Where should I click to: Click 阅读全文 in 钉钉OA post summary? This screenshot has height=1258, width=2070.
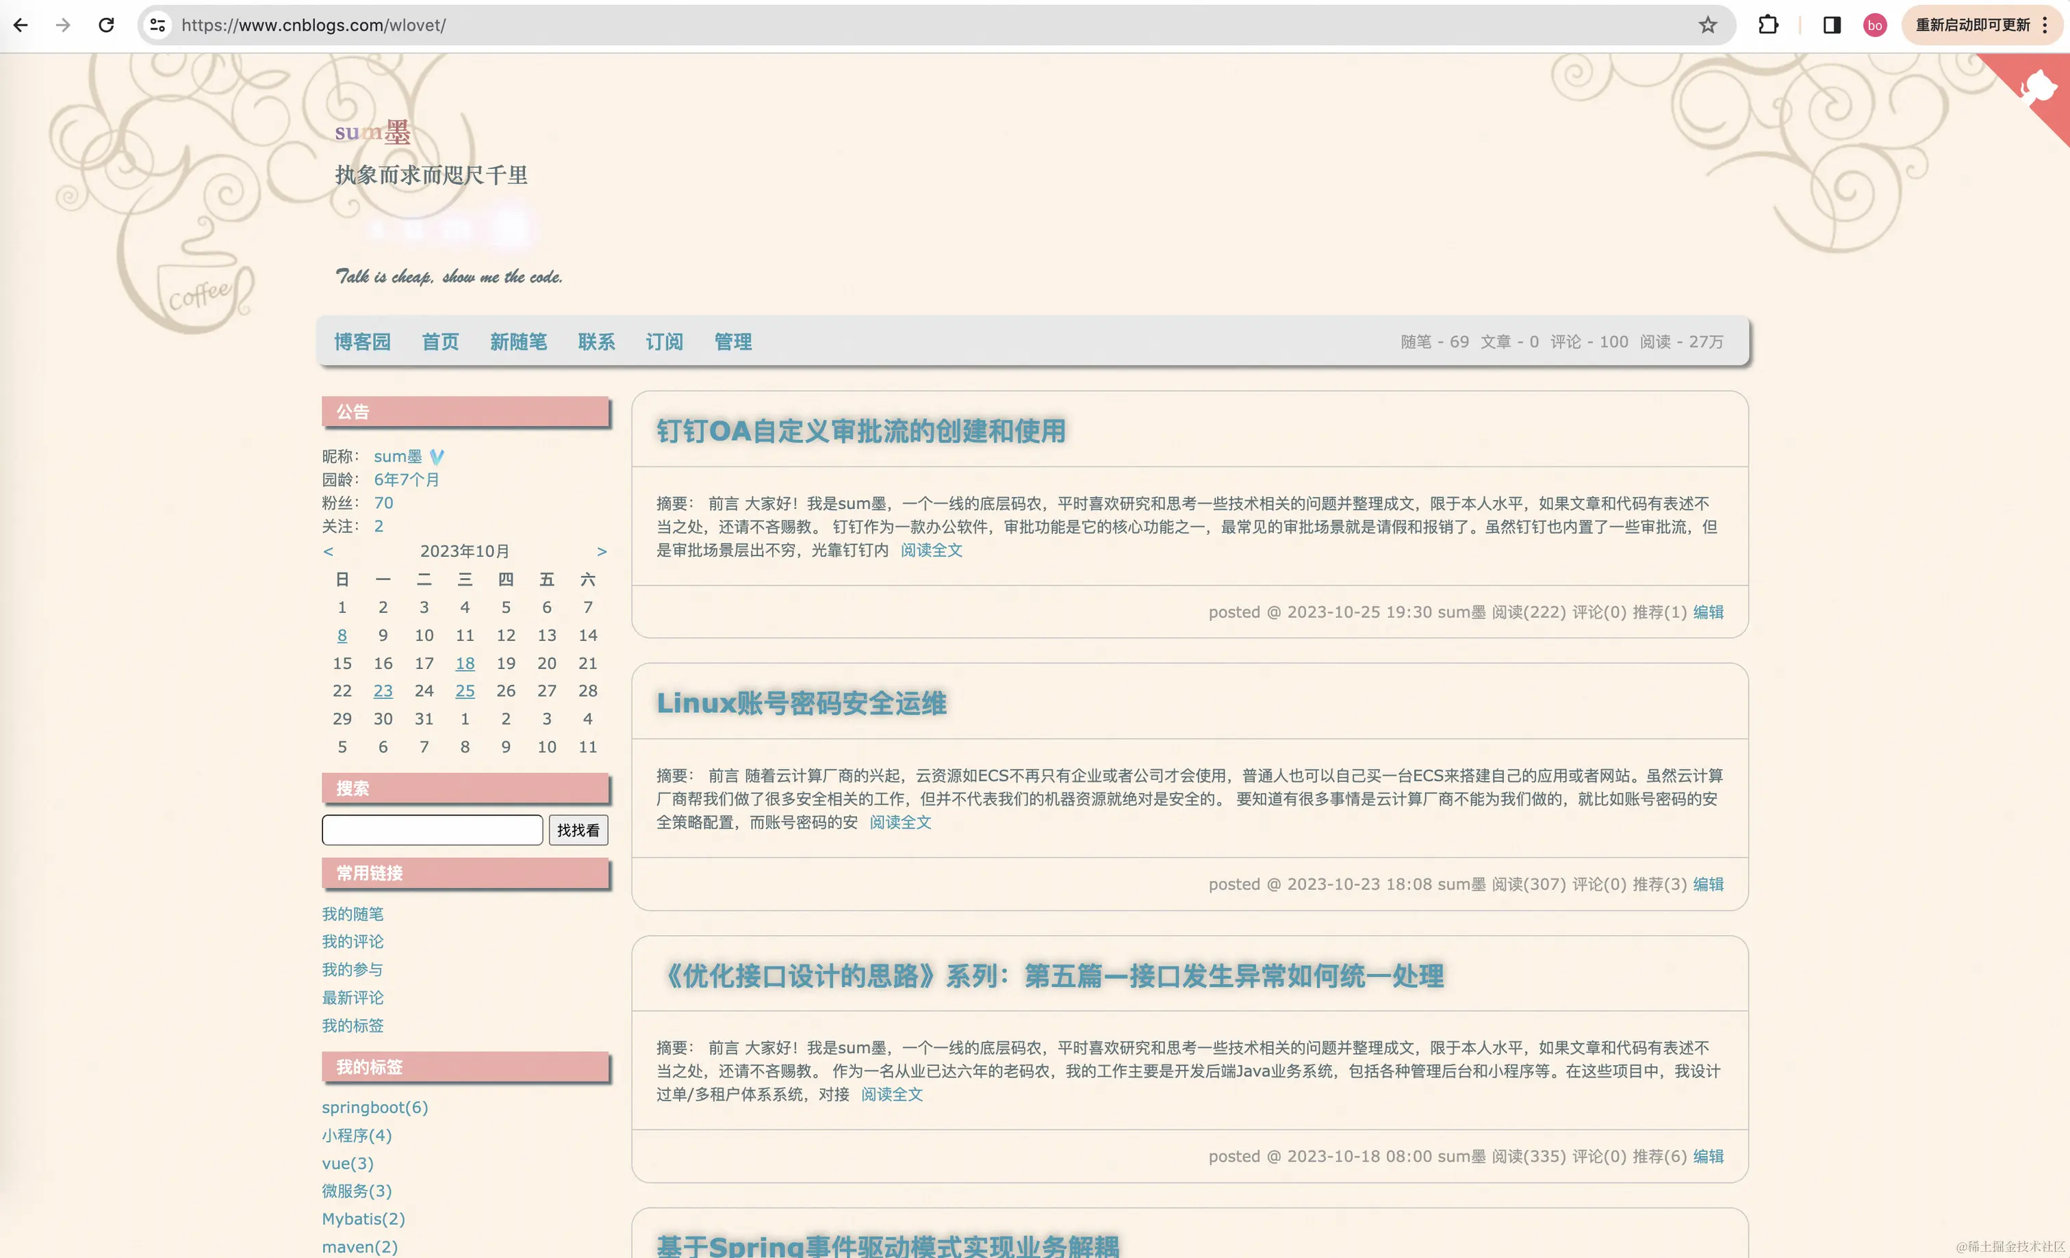(931, 550)
